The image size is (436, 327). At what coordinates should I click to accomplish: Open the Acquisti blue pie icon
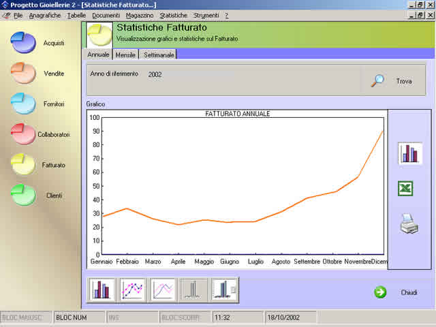pos(23,42)
